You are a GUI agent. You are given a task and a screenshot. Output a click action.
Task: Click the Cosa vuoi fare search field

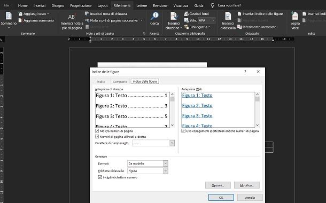229,6
